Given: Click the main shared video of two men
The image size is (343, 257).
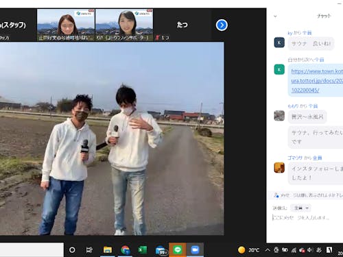Looking at the screenshot, I should (112, 138).
